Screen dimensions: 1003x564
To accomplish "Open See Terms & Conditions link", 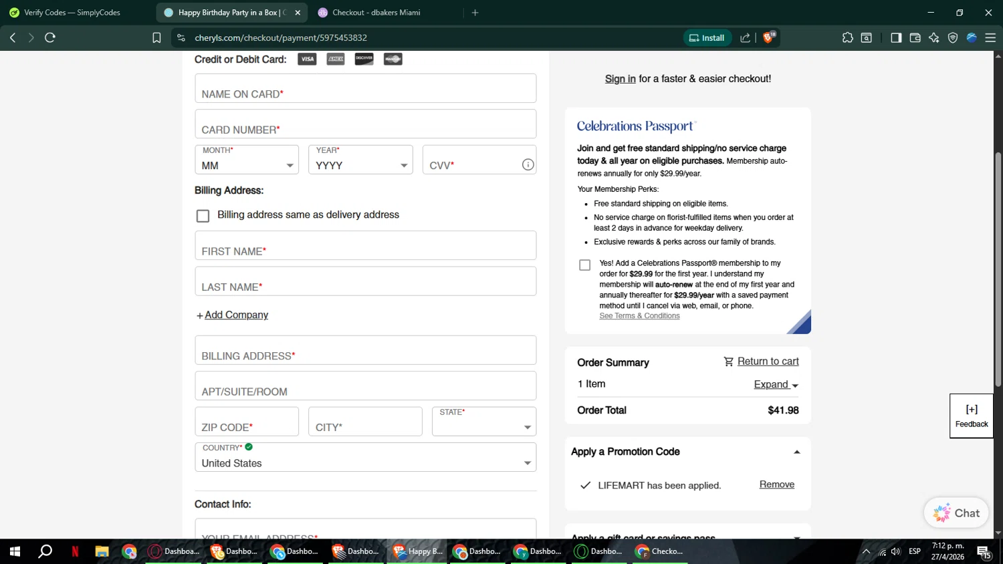I will point(639,316).
